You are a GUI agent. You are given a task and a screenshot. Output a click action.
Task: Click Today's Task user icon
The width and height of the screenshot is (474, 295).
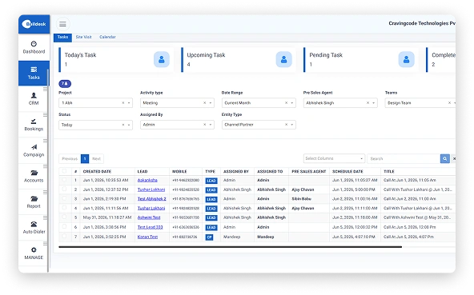pos(162,59)
